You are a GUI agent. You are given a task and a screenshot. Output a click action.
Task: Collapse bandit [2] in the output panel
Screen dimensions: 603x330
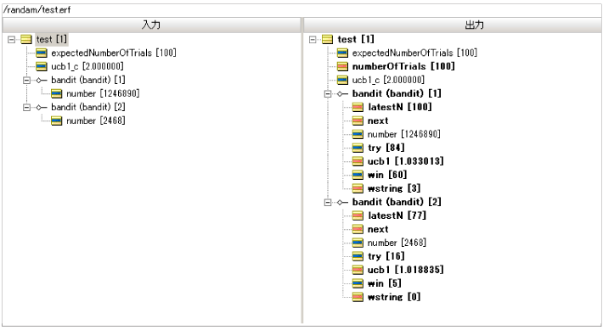tap(328, 202)
